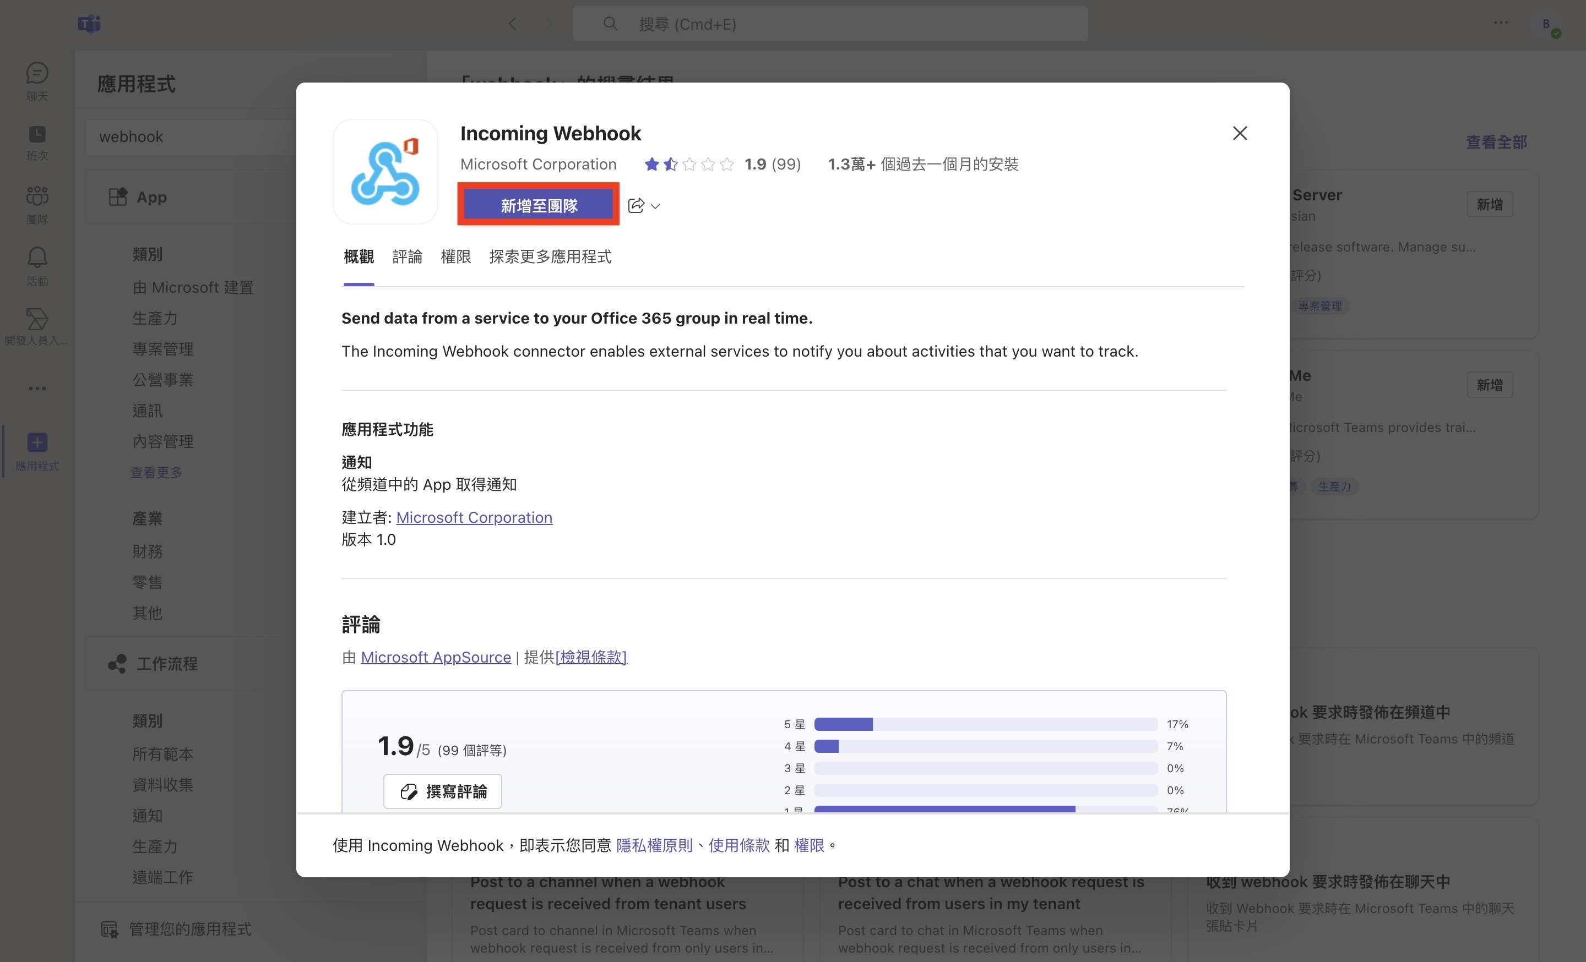Open the developer portal sidebar icon
Image resolution: width=1586 pixels, height=962 pixels.
37,327
